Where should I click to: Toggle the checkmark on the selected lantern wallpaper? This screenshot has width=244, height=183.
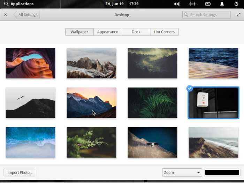click(x=190, y=89)
